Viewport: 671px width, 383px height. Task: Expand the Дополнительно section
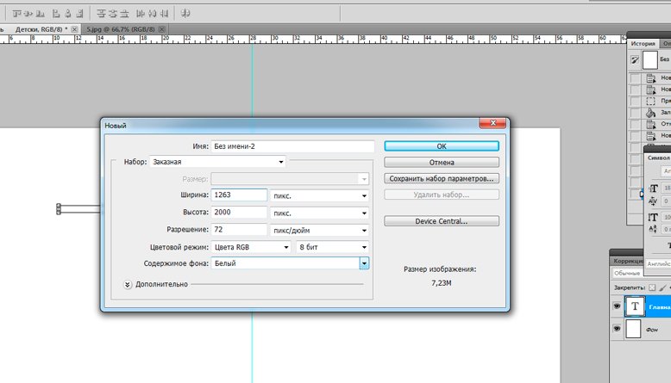128,283
